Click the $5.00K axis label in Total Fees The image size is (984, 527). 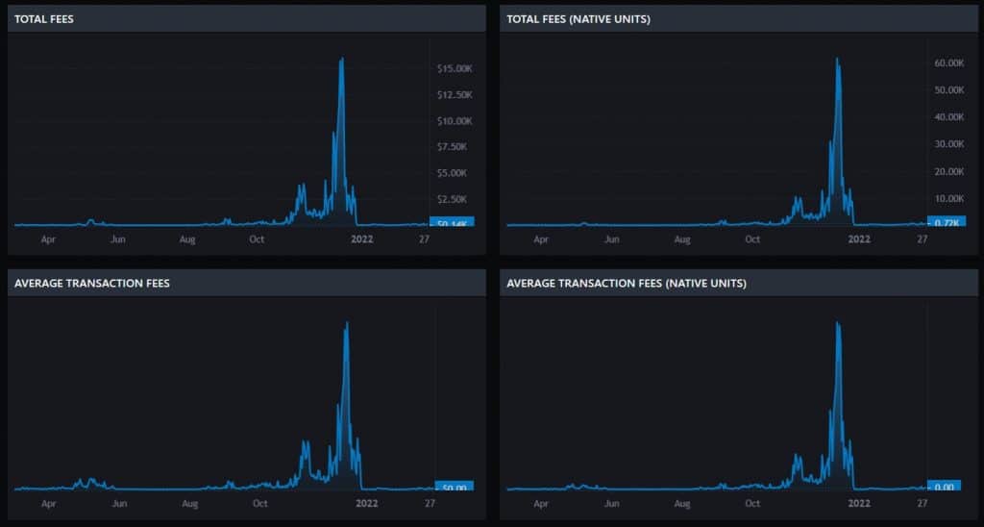453,173
